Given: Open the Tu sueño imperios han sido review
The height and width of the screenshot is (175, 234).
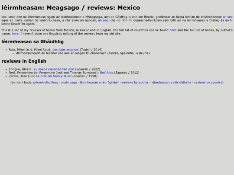Looking at the screenshot, I should (x=54, y=69).
